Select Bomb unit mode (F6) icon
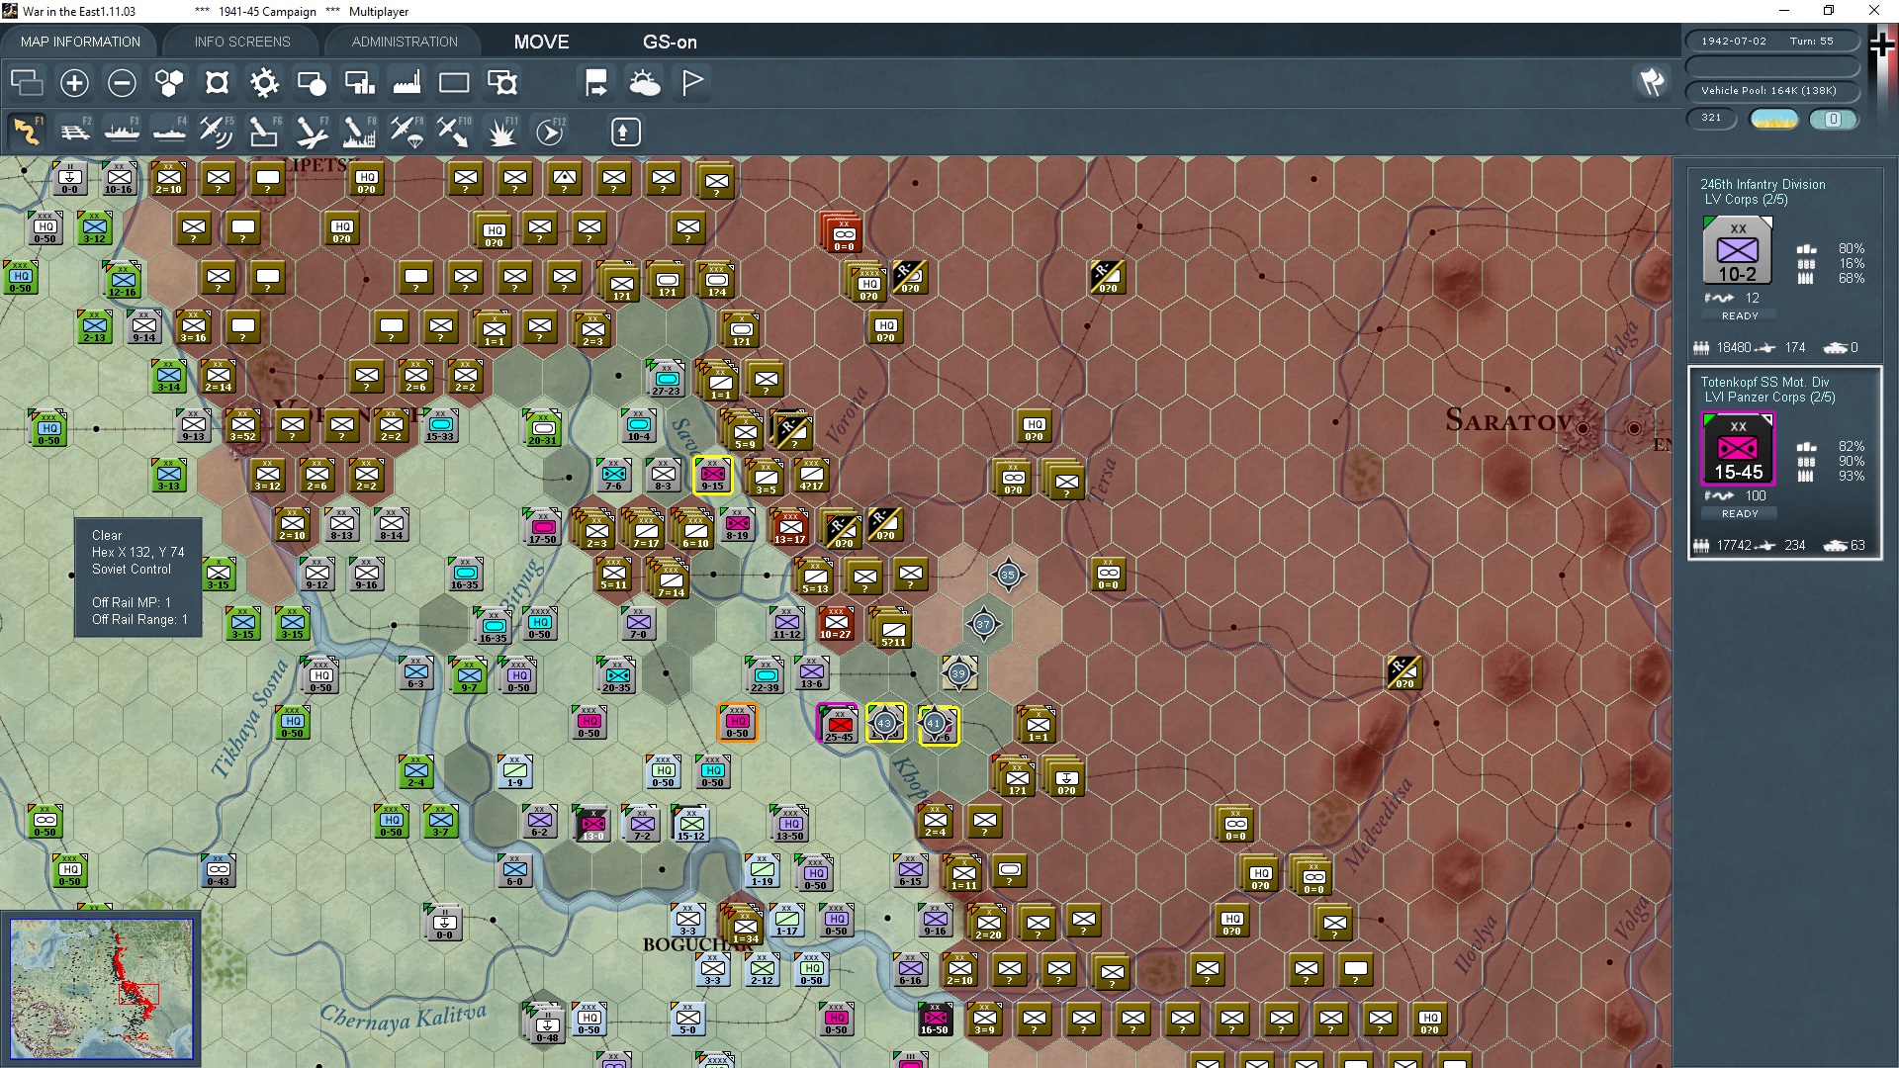This screenshot has width=1899, height=1068. (x=264, y=132)
